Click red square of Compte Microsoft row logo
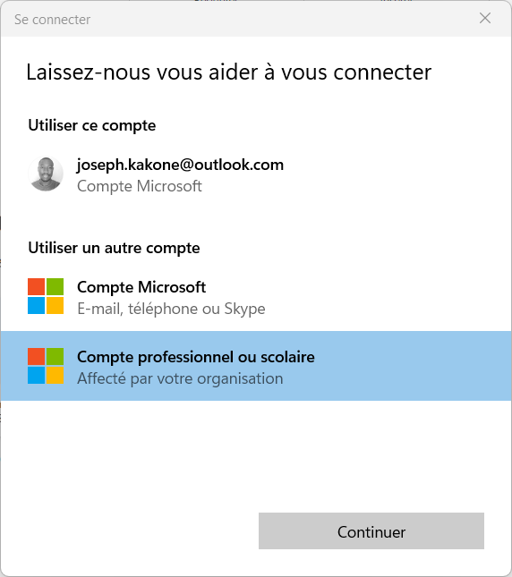This screenshot has width=512, height=577. click(37, 287)
